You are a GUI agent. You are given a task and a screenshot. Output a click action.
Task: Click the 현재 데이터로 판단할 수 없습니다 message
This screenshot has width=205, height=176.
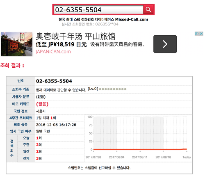61,90
